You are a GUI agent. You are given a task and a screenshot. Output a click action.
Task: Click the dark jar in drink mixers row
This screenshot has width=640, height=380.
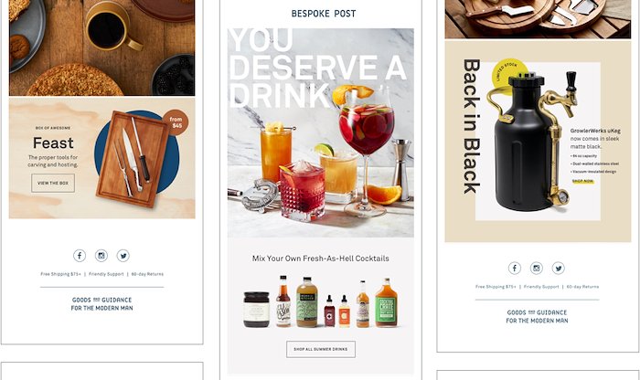256,310
